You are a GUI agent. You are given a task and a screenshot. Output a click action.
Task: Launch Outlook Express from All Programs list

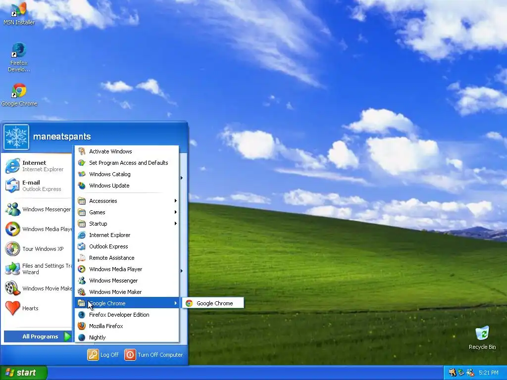(x=127, y=246)
